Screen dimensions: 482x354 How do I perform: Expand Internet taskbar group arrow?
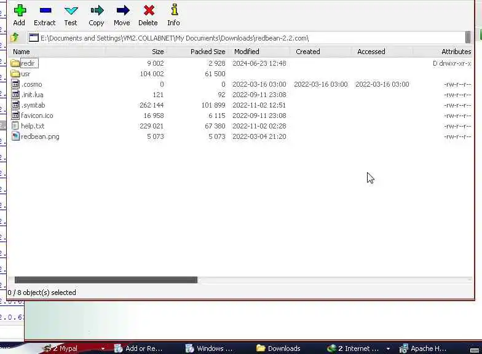389,348
